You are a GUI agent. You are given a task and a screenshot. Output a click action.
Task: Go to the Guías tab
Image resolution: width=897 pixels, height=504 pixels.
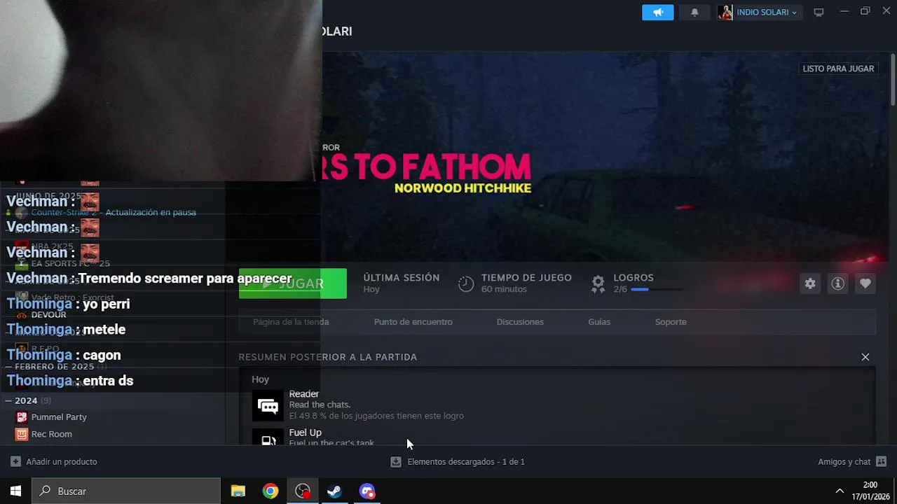coord(599,322)
